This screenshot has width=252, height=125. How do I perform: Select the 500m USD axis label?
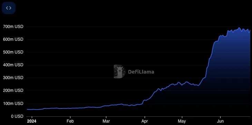coord(13,52)
